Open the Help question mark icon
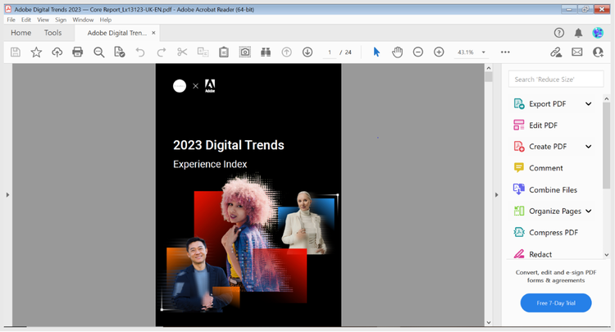615x332 pixels. click(x=559, y=33)
